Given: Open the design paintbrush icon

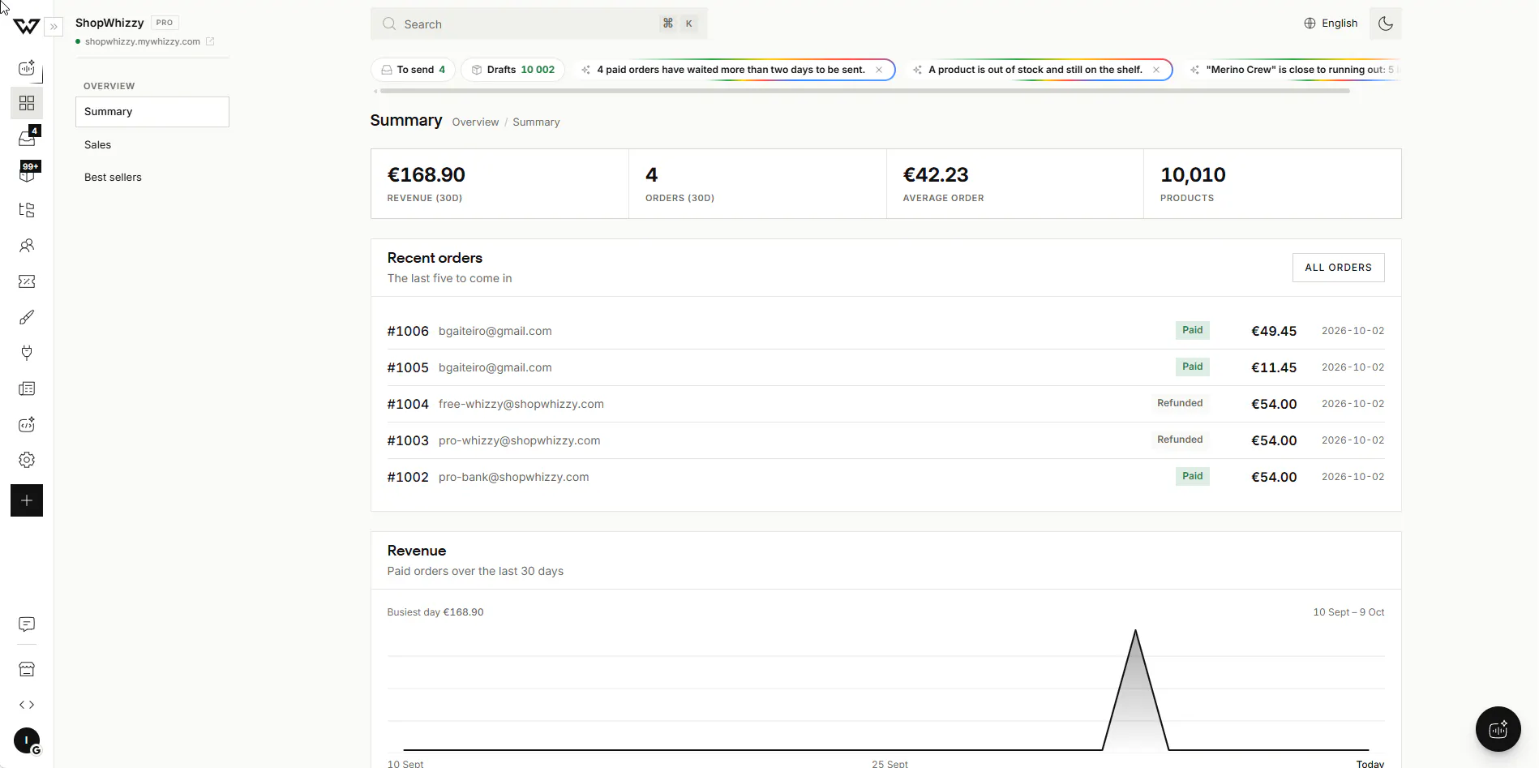Looking at the screenshot, I should [27, 317].
